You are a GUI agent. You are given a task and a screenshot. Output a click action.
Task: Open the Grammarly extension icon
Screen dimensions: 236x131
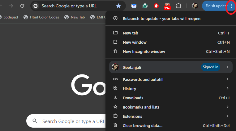tap(145, 6)
